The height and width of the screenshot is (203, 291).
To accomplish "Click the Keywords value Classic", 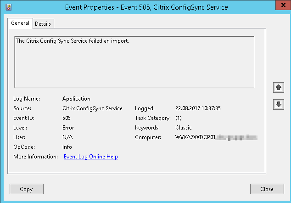I will [x=184, y=128].
